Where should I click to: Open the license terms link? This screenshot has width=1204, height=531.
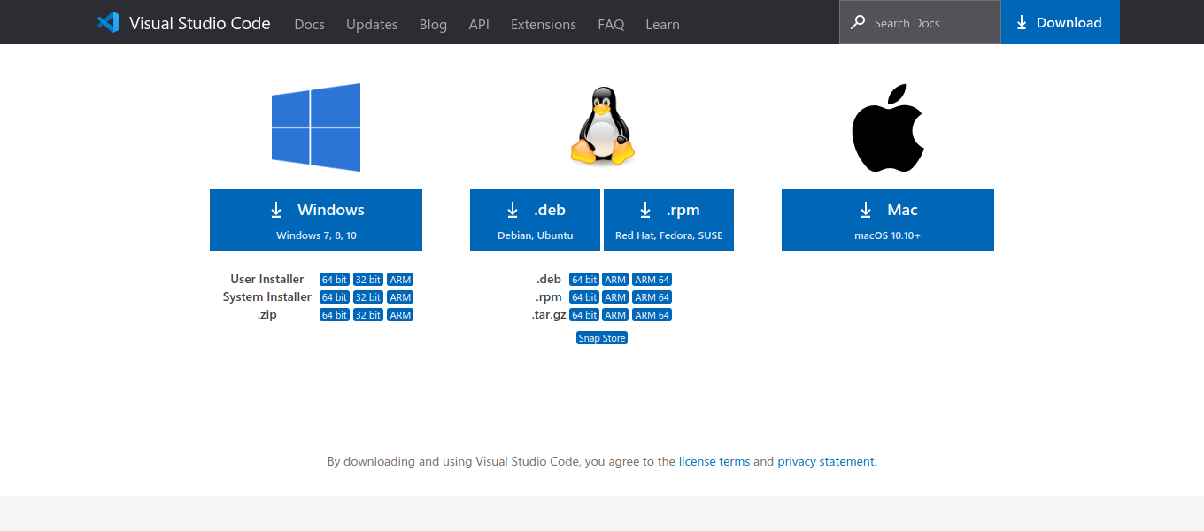714,461
